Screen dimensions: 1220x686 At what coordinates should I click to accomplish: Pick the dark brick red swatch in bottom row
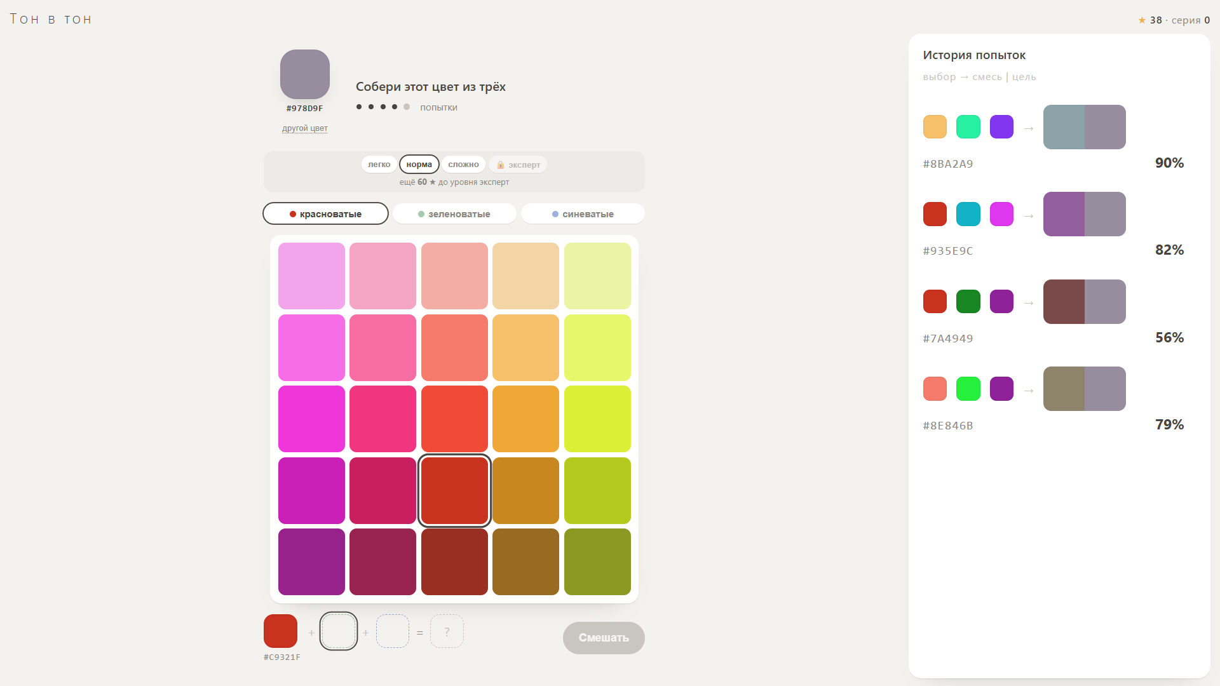[x=454, y=562]
